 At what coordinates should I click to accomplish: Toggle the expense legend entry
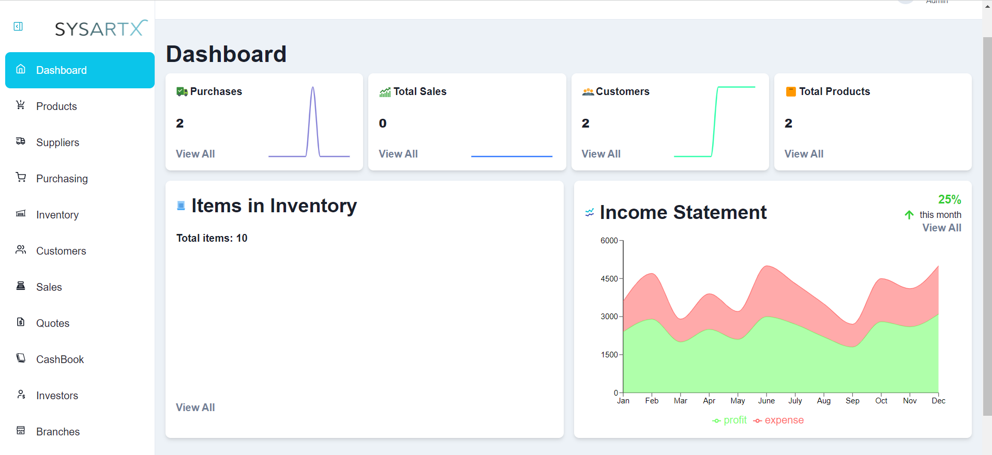pos(778,420)
